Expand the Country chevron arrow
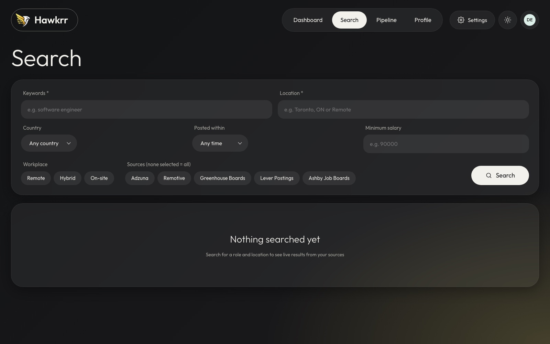Viewport: 550px width, 344px height. pyautogui.click(x=68, y=143)
